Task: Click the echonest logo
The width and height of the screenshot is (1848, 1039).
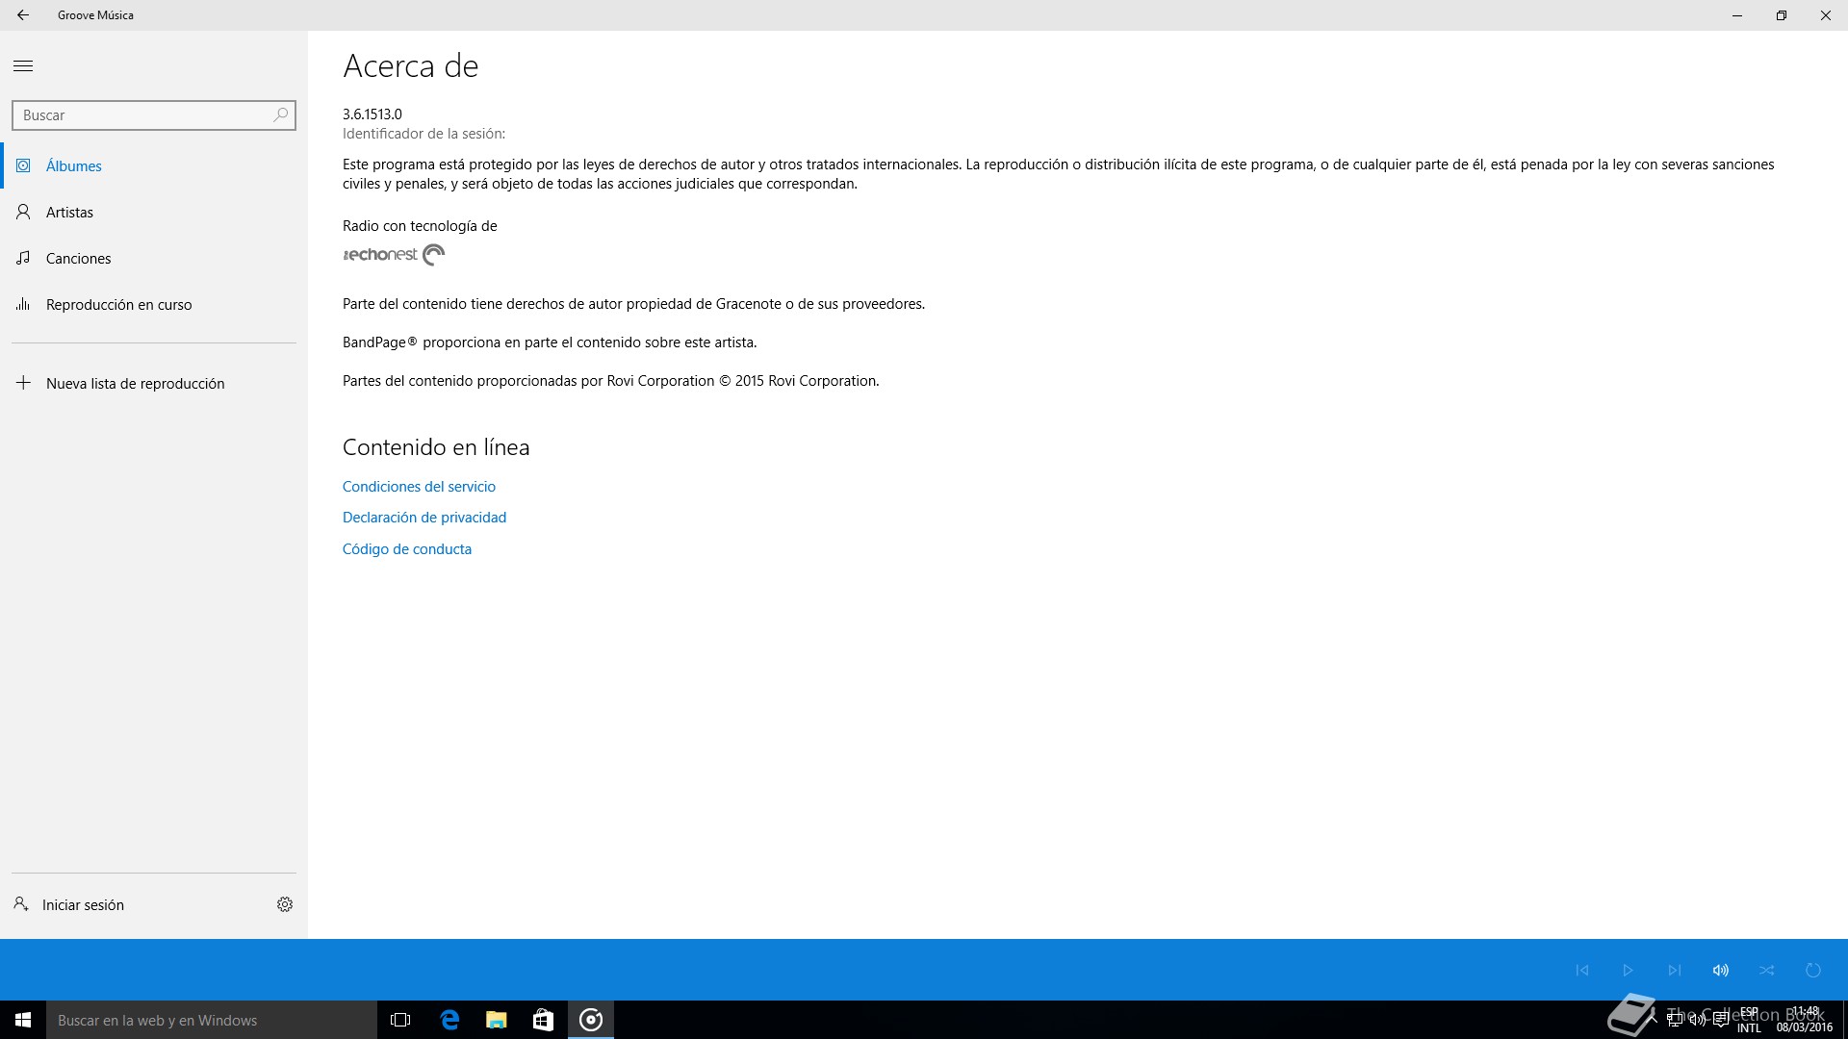Action: coord(394,255)
